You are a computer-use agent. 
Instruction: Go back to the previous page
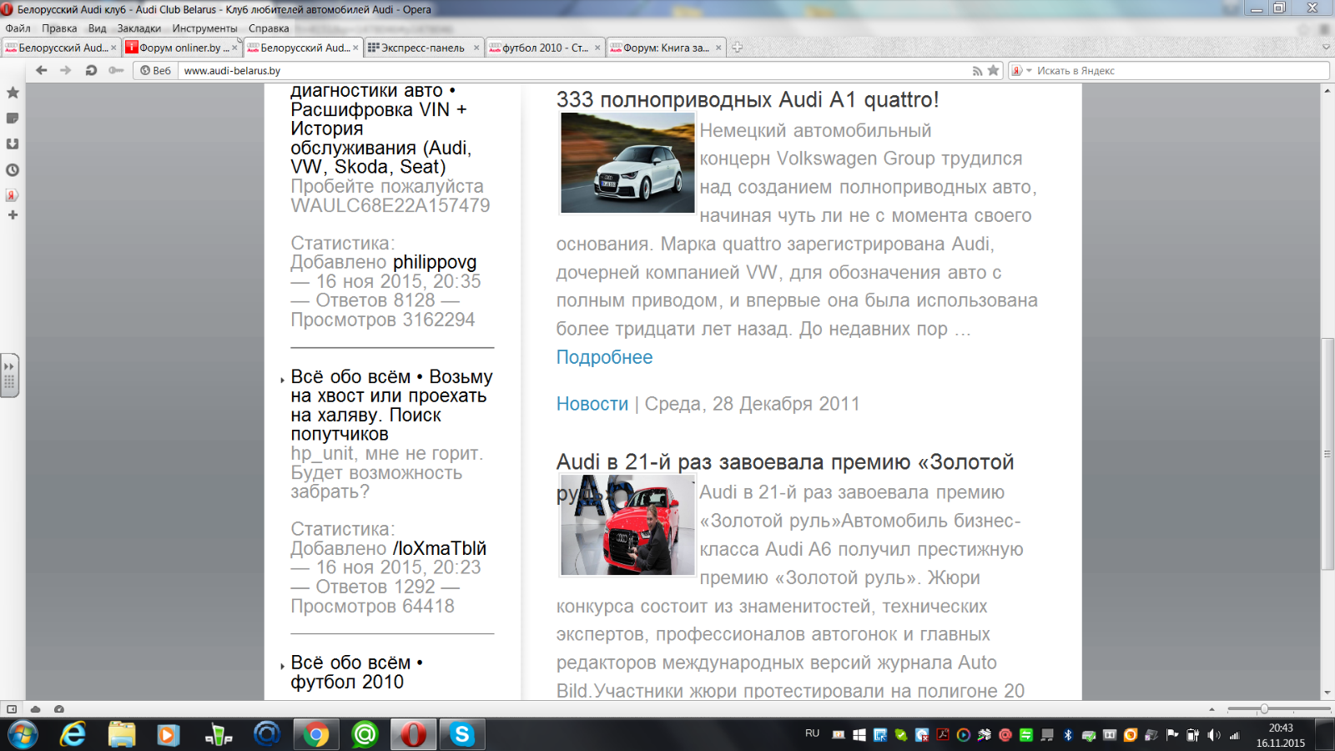pyautogui.click(x=42, y=70)
